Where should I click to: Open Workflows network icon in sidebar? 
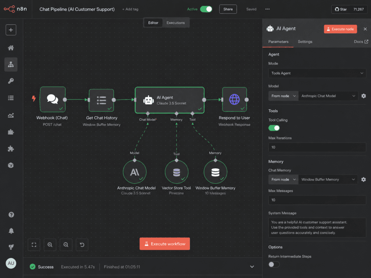[x=11, y=64]
